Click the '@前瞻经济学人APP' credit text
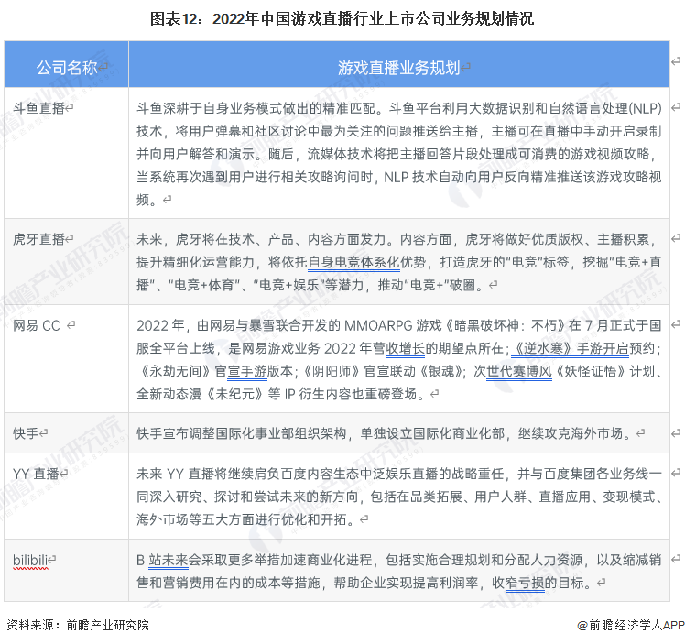685x644 pixels. (631, 625)
